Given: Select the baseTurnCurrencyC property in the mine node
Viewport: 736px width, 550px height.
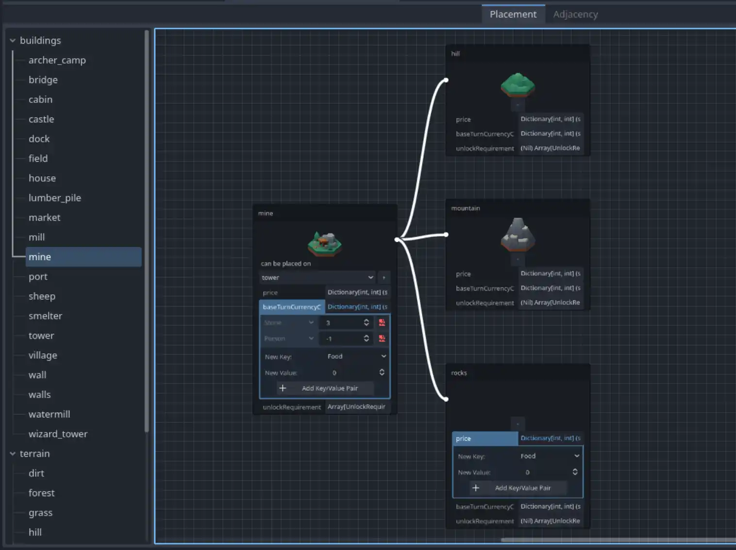Looking at the screenshot, I should tap(292, 307).
